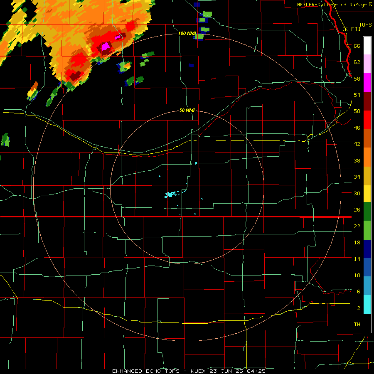
Task: Click the 04:25 time stamp
Action: 256,371
